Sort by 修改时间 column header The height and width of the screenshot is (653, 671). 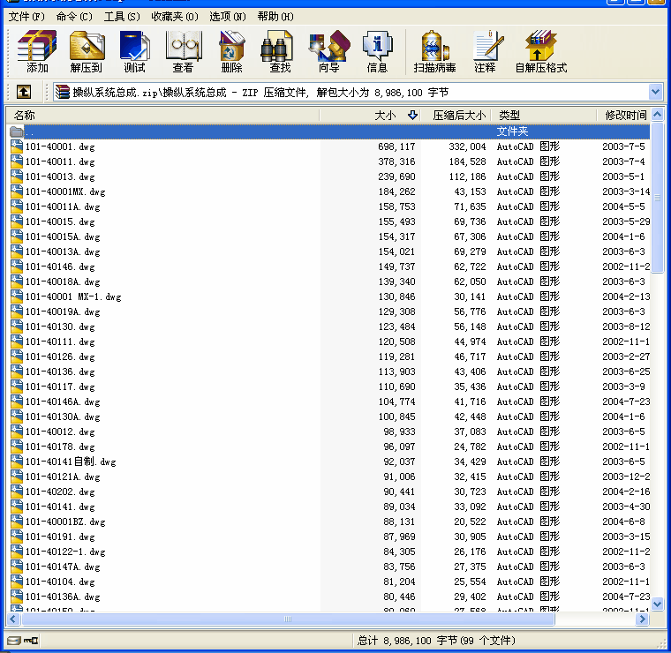(625, 116)
